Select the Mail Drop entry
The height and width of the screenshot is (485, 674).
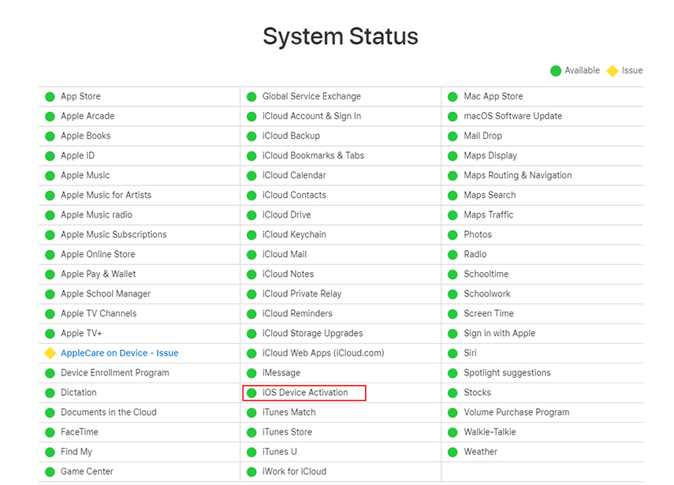(x=482, y=136)
